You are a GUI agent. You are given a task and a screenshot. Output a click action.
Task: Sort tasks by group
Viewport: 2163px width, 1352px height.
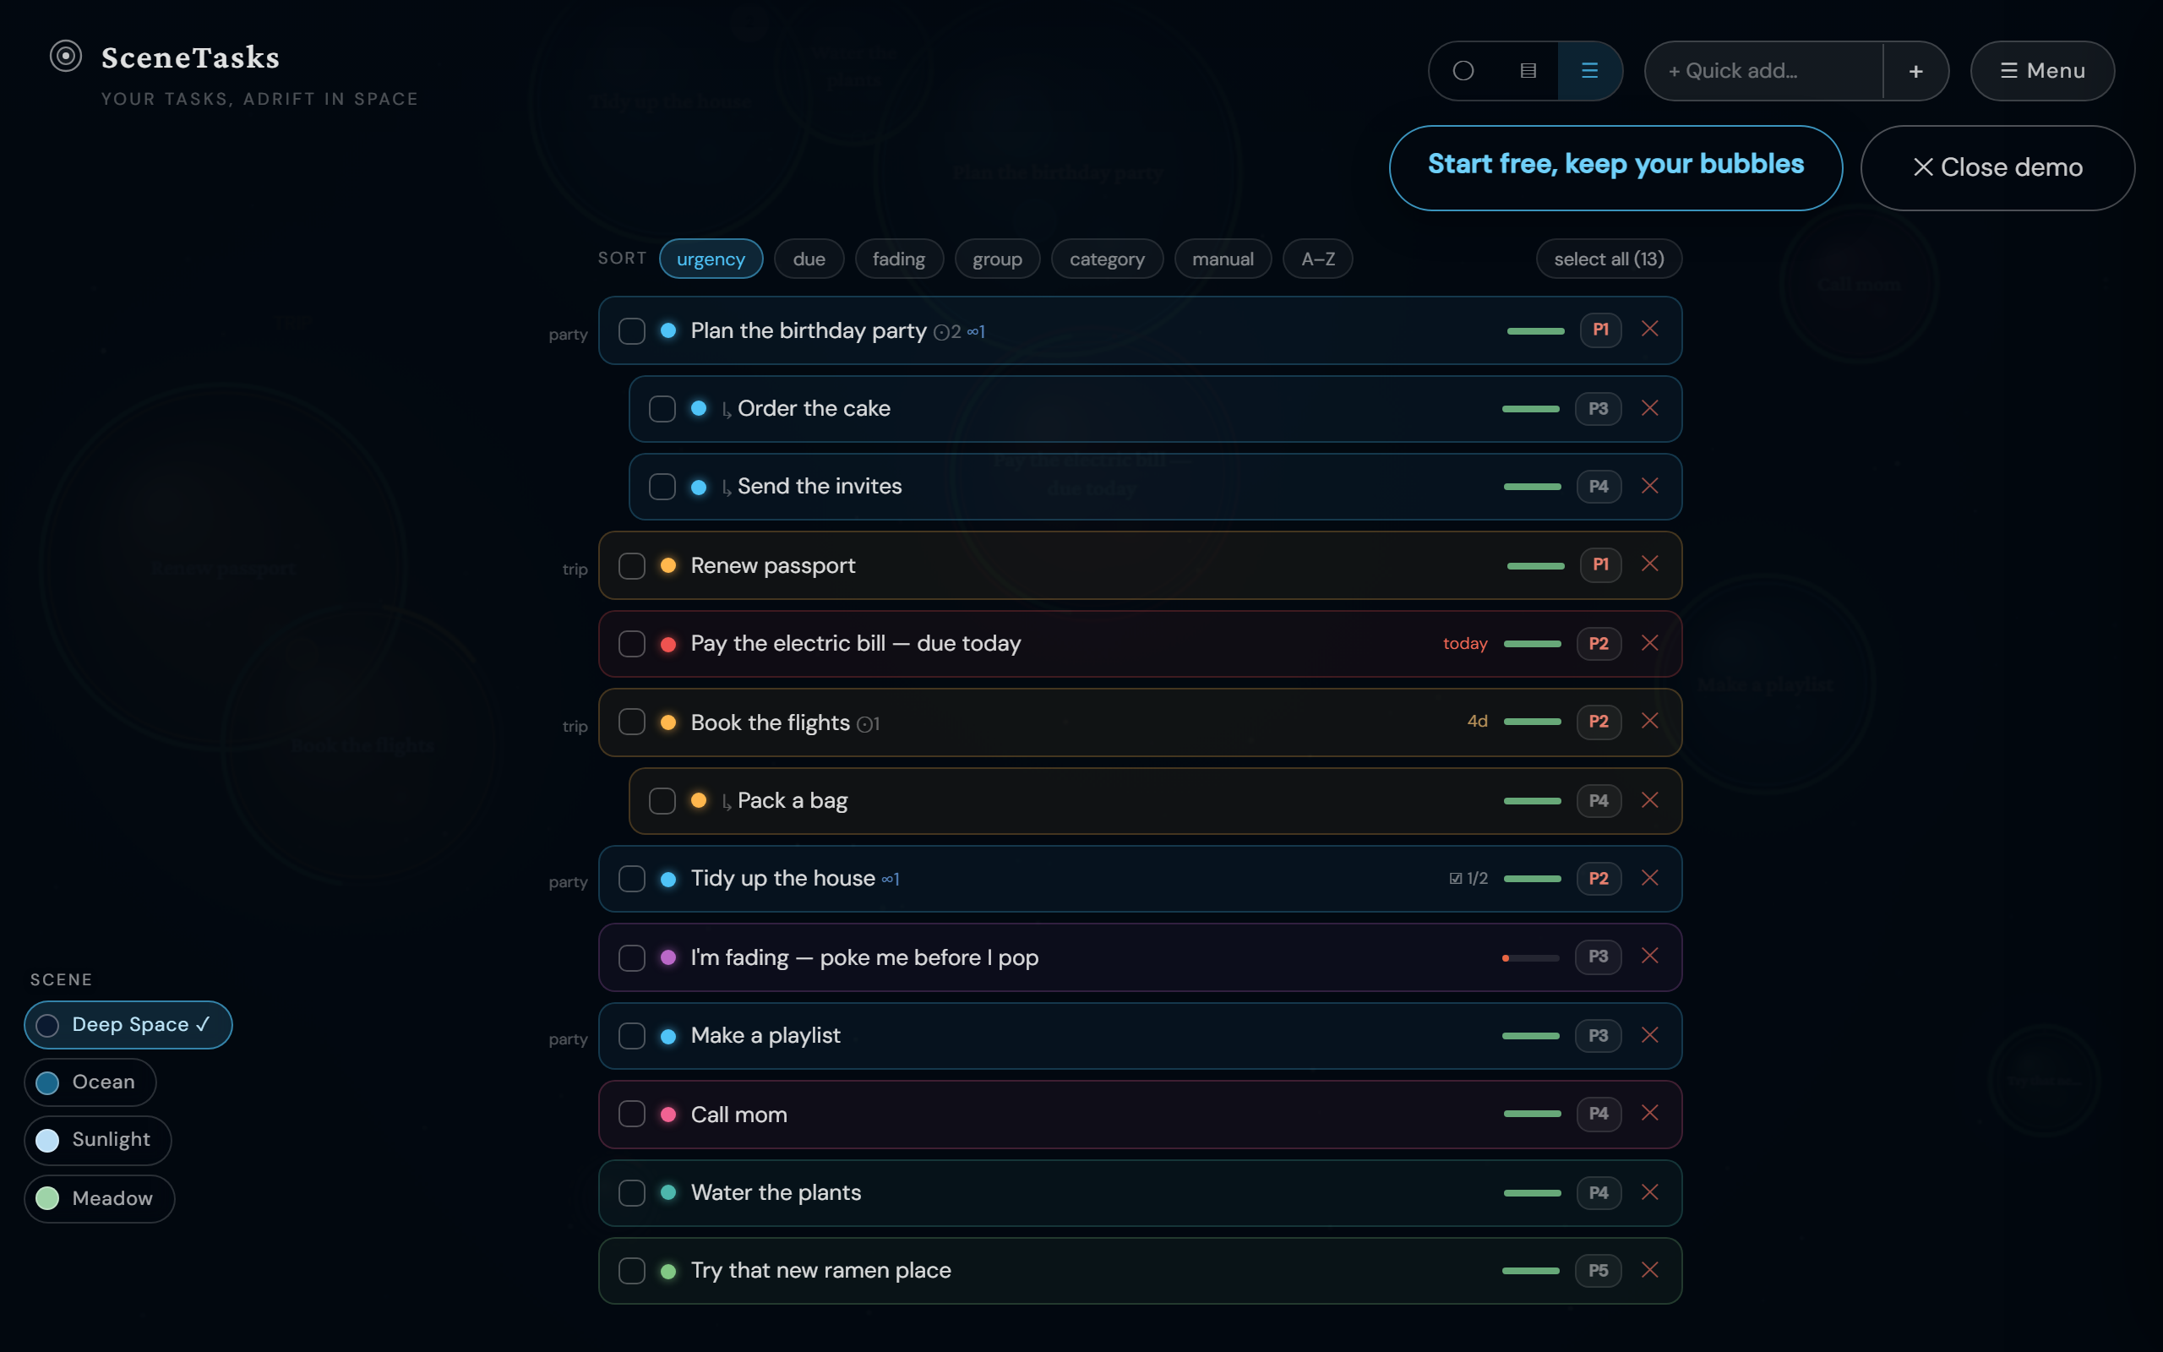(x=998, y=259)
